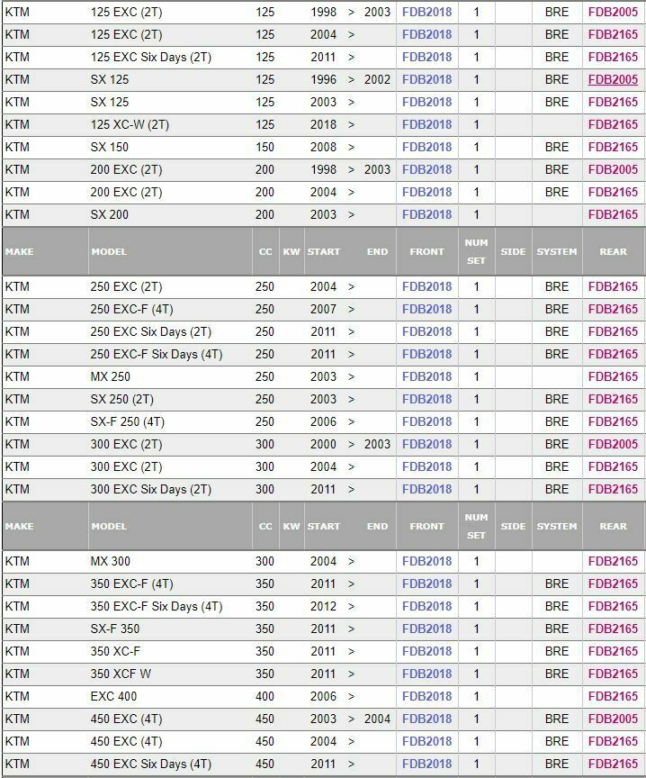646x778 pixels.
Task: Open FDB2005 rear link for 450 EXC 2003
Action: click(613, 719)
